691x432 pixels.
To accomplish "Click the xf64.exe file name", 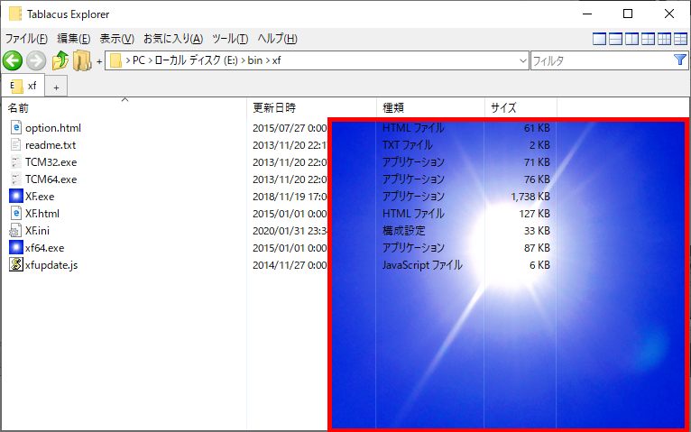I will pyautogui.click(x=44, y=248).
